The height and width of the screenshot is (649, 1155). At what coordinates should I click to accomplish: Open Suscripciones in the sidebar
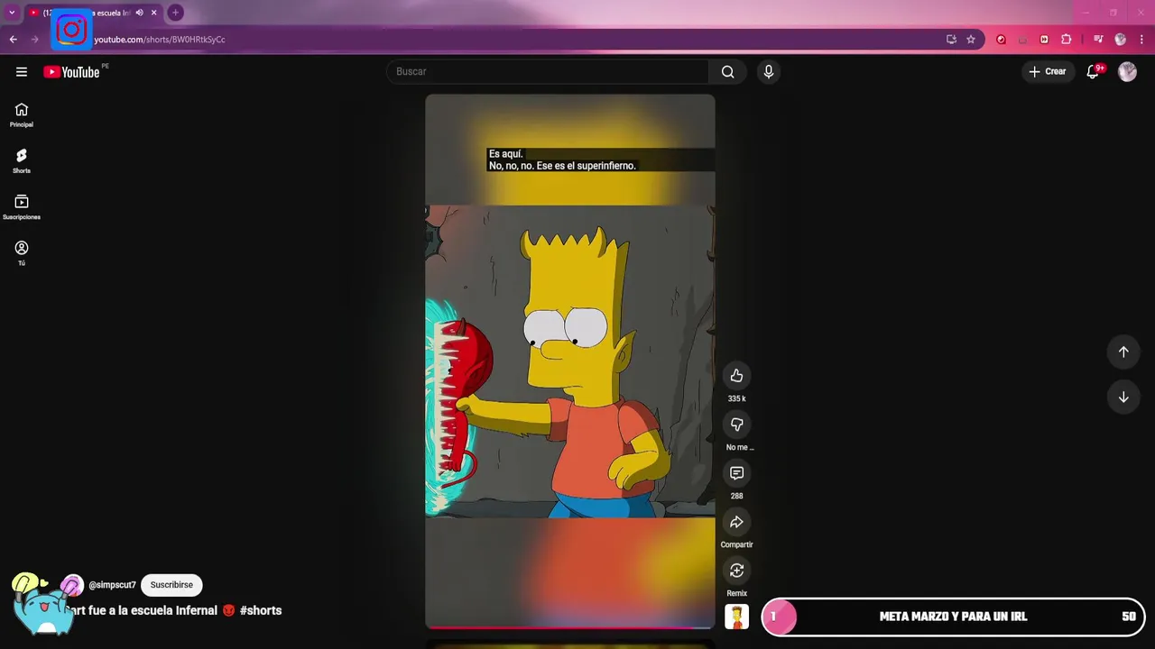click(x=22, y=207)
